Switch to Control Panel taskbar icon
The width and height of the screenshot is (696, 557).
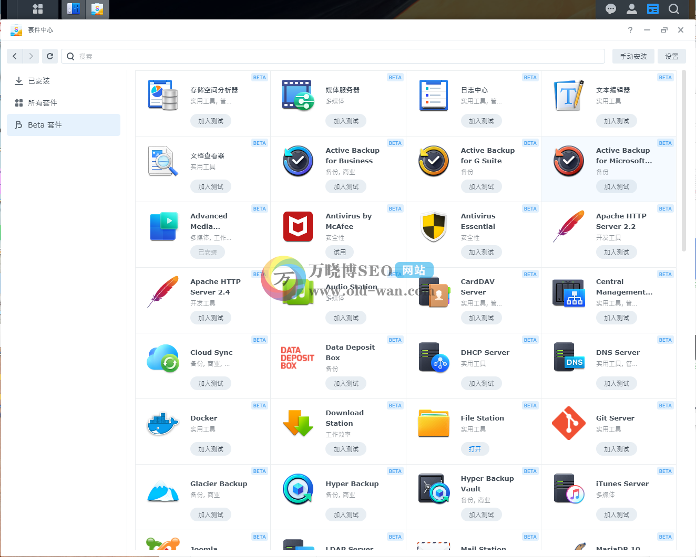click(74, 9)
